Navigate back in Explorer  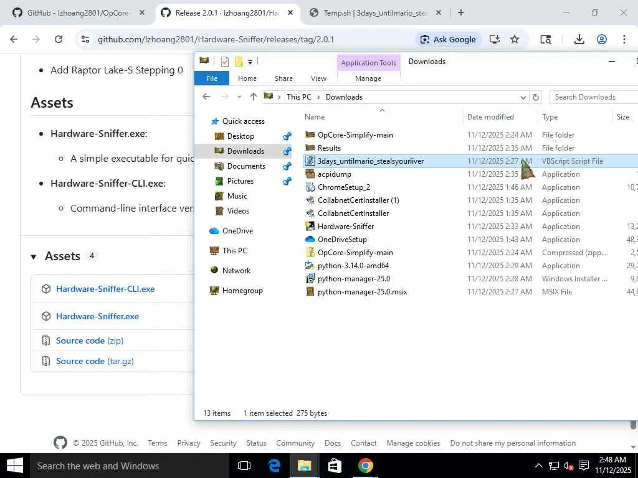pyautogui.click(x=206, y=96)
